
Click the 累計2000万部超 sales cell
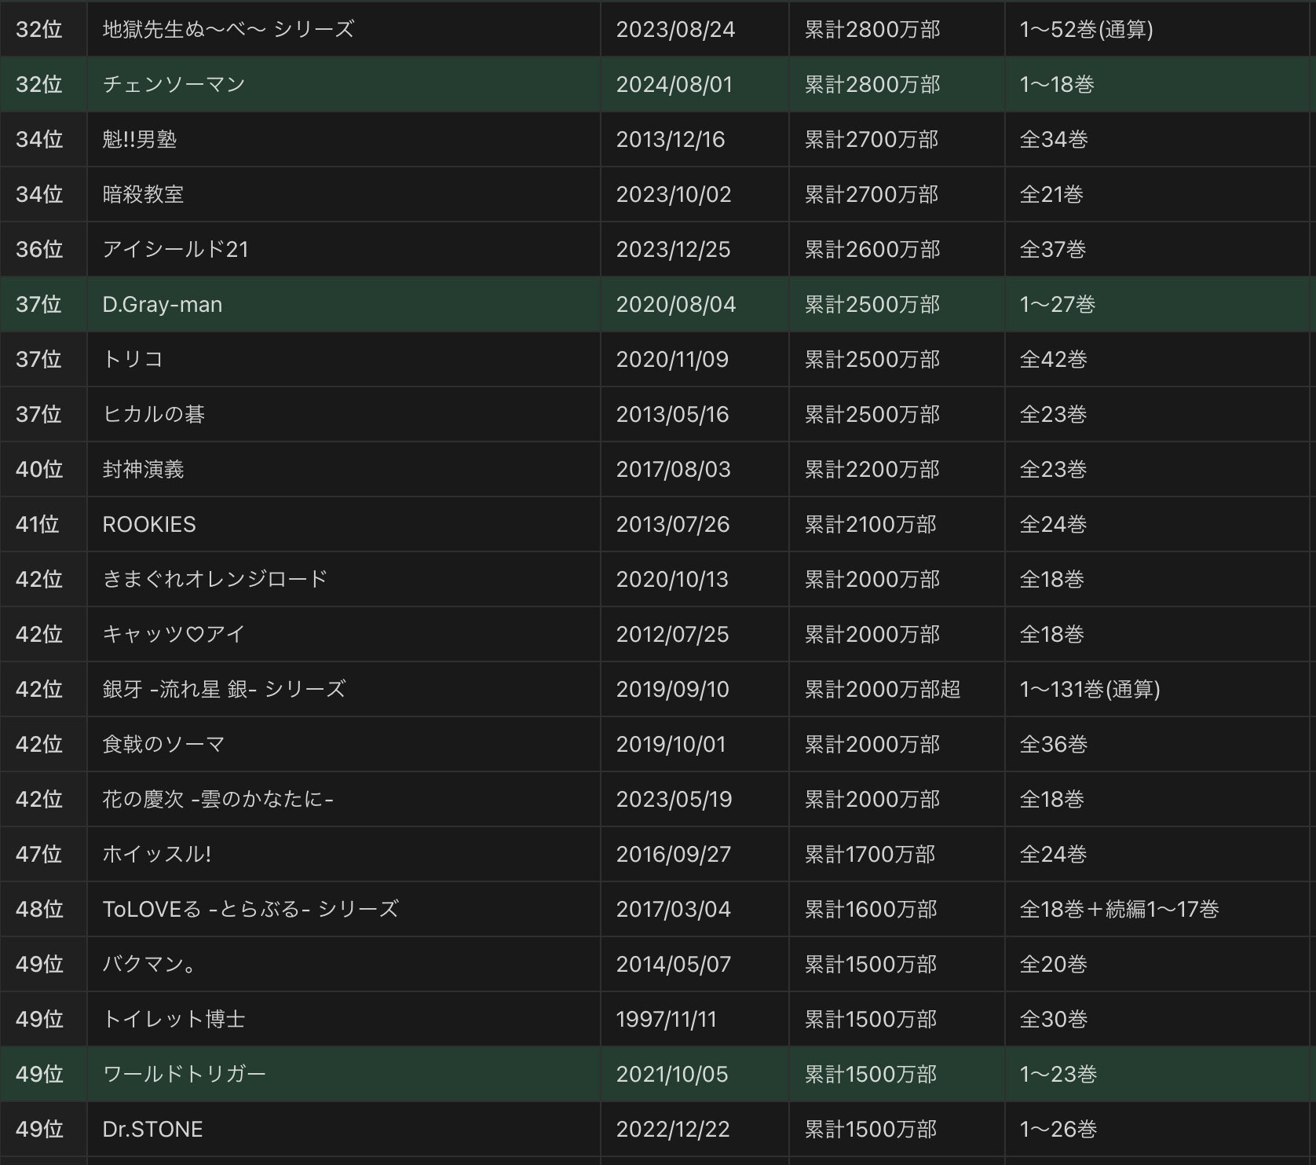click(x=882, y=689)
